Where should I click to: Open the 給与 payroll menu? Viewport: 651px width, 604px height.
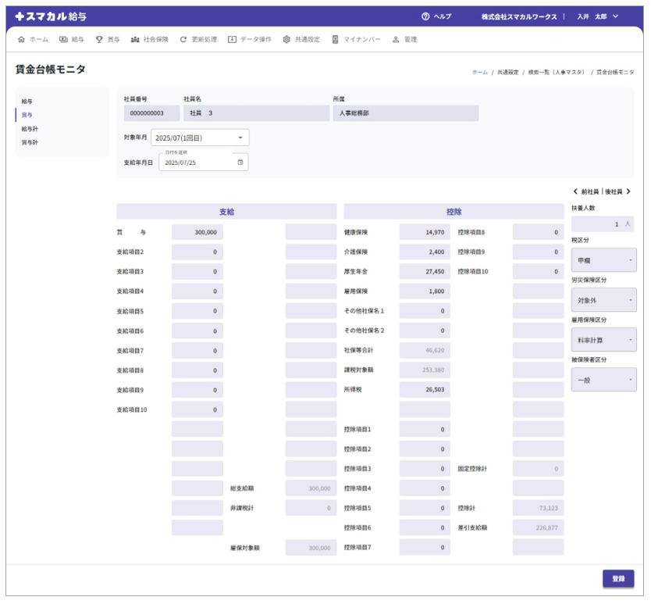[71, 39]
